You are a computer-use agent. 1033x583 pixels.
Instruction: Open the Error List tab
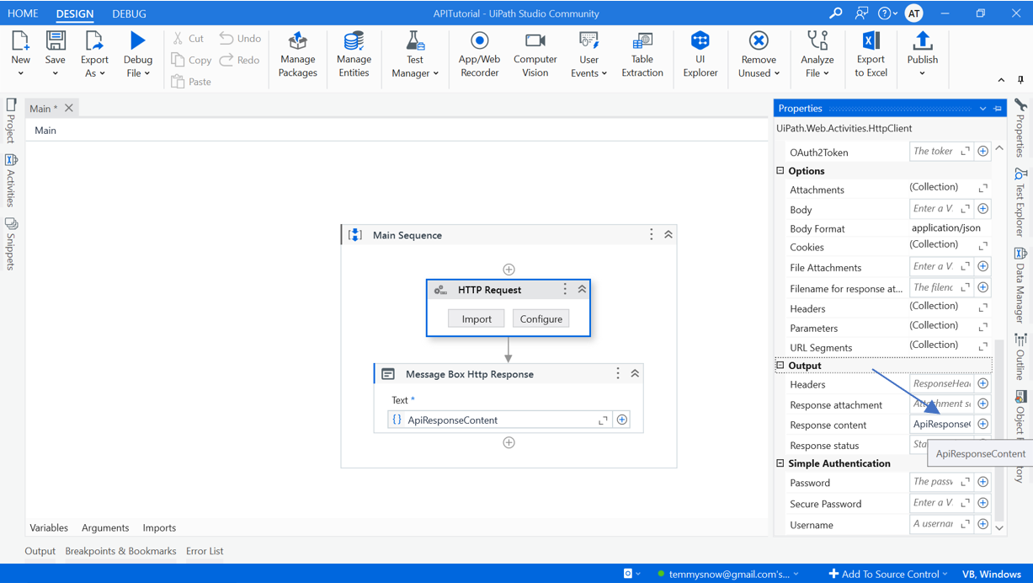point(204,550)
